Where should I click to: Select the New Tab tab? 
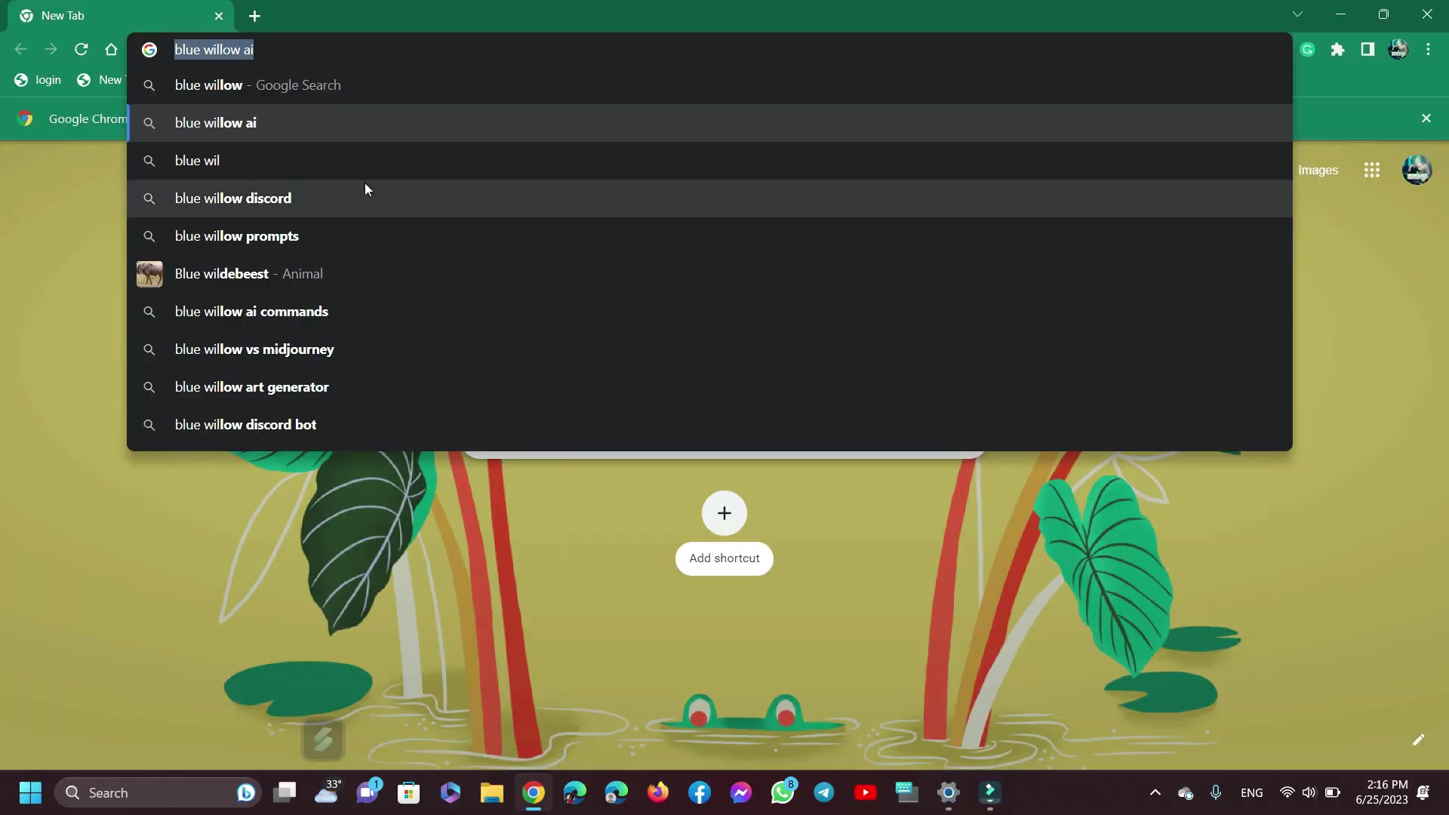point(121,16)
